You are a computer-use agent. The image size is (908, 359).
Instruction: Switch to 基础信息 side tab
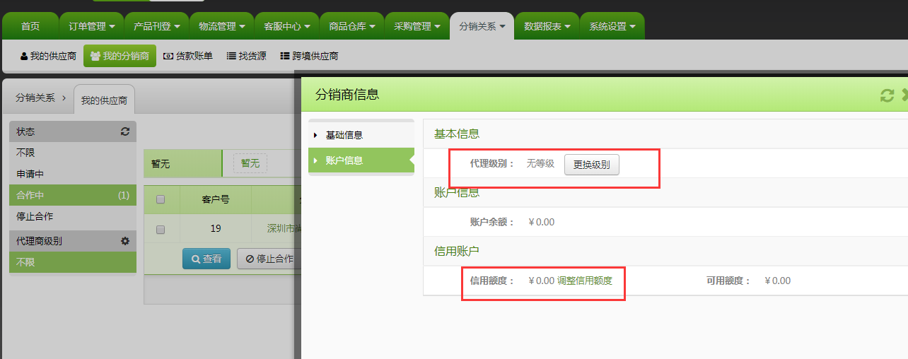(x=361, y=135)
